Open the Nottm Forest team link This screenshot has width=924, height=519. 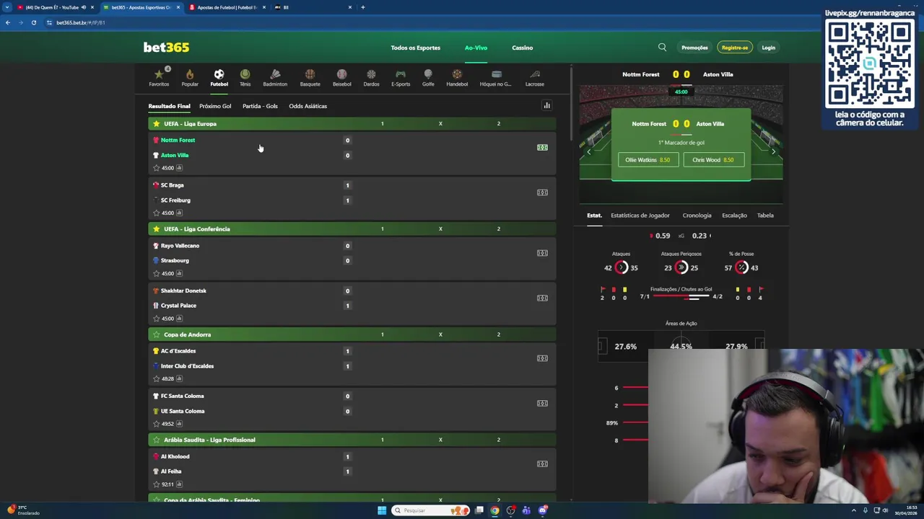[x=178, y=140]
